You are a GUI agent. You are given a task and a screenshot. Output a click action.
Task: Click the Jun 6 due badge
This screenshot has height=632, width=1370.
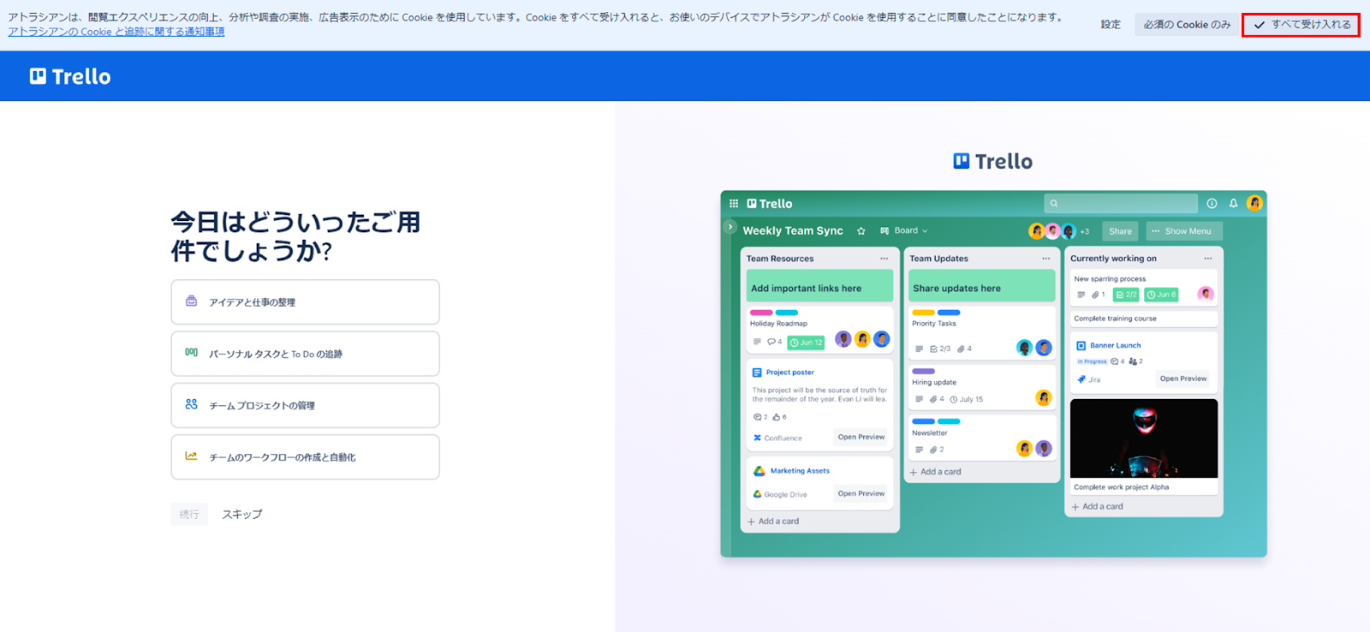[1161, 295]
